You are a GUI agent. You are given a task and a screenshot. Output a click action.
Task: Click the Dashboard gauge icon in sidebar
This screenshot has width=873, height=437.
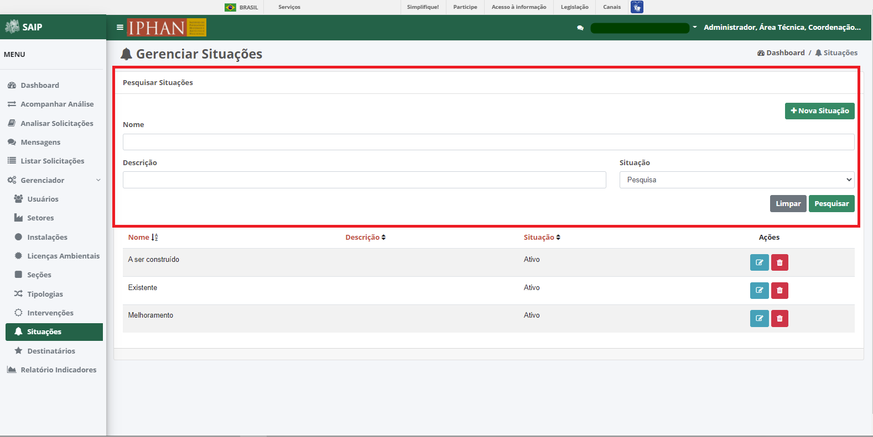tap(12, 85)
